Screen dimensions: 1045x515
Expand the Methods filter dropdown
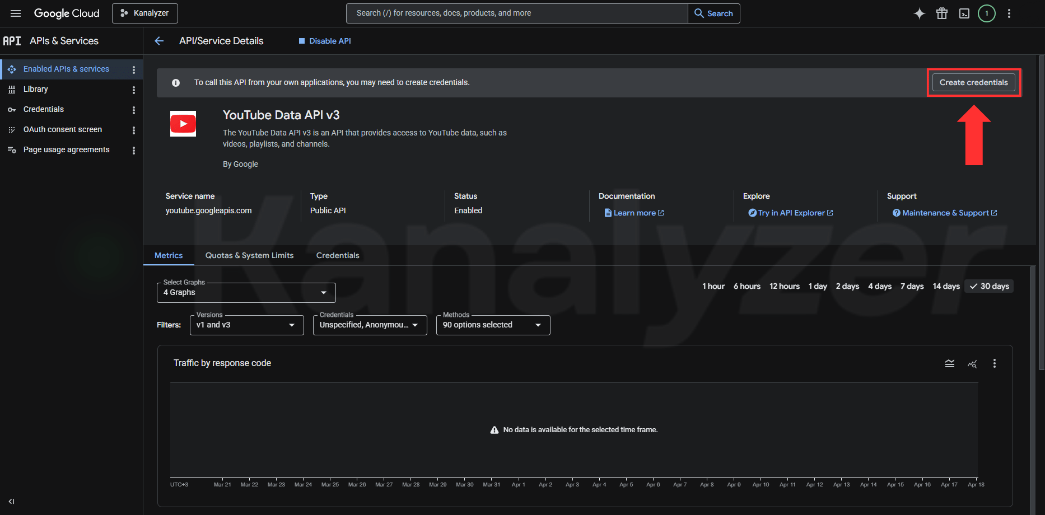tap(493, 325)
